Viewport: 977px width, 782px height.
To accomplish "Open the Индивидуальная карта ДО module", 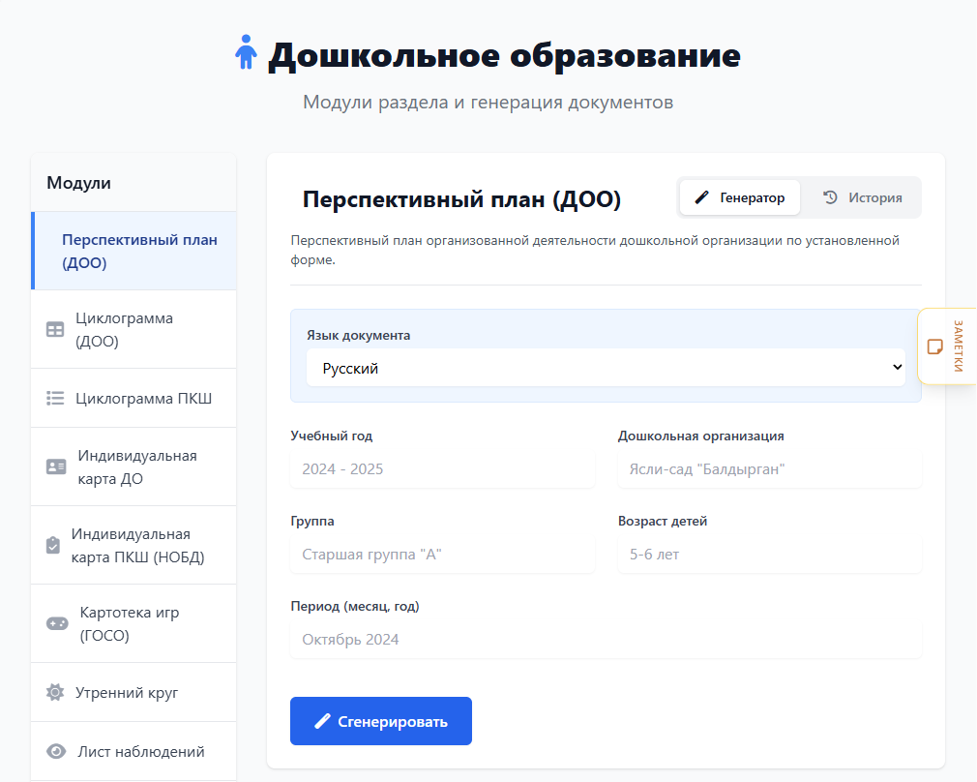I will (133, 466).
